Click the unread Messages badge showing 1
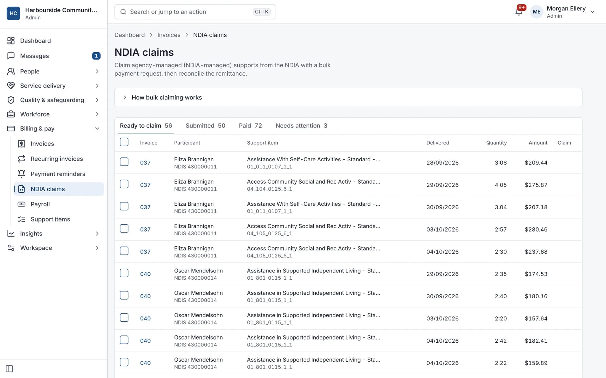The image size is (606, 378). [96, 56]
